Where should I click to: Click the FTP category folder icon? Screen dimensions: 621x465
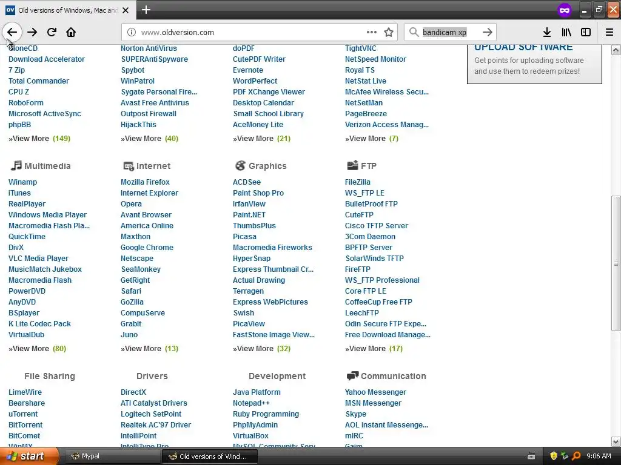352,165
